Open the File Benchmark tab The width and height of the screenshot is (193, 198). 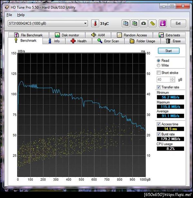pyautogui.click(x=29, y=35)
